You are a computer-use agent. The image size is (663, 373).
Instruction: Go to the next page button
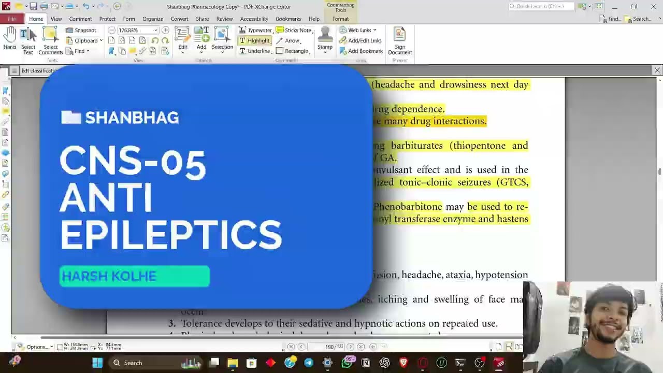tap(350, 347)
